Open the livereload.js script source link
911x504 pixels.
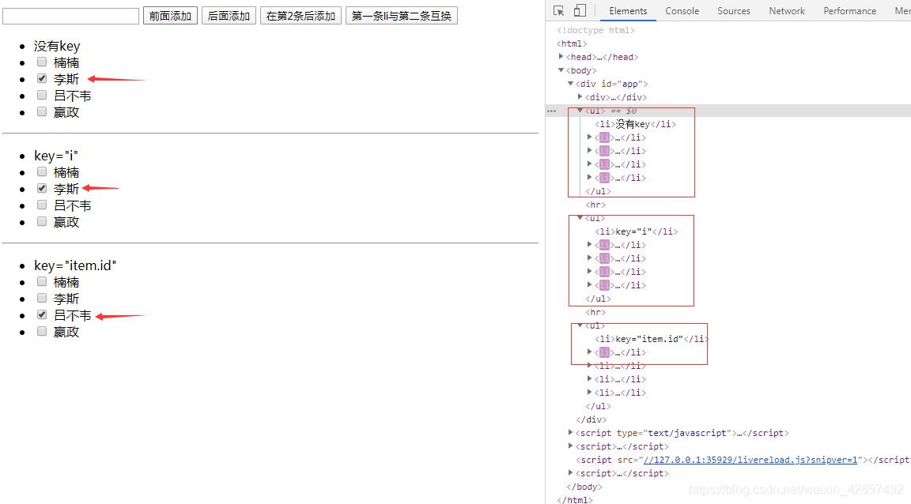(750, 460)
